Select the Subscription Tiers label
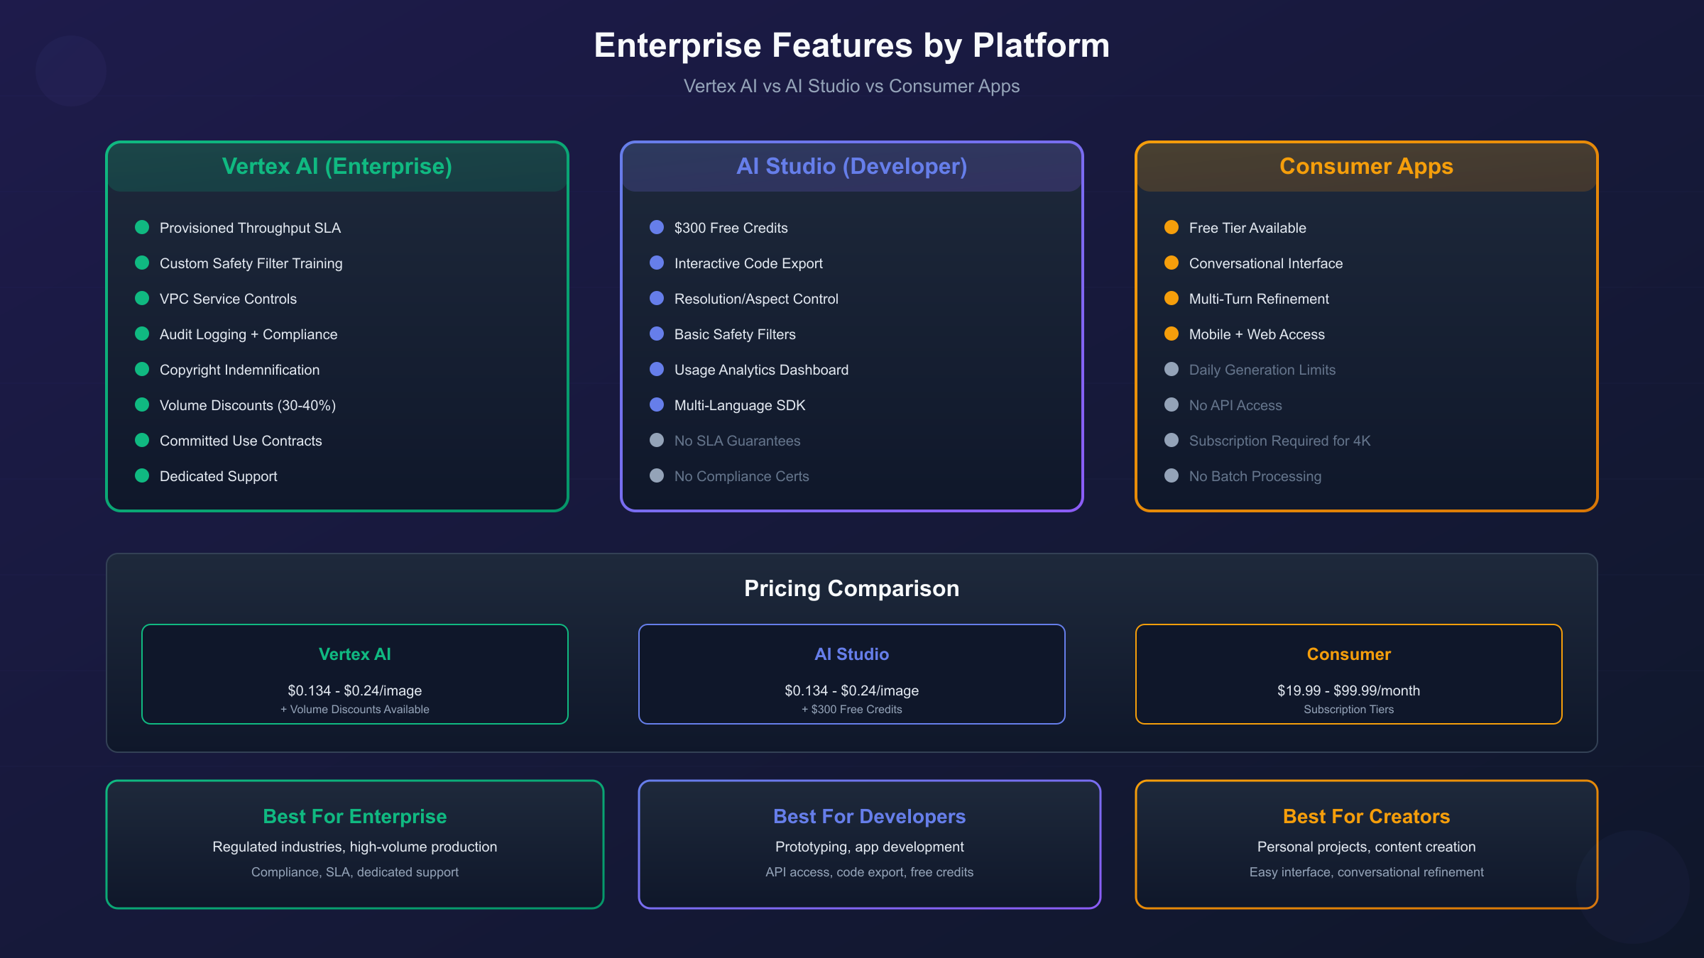This screenshot has width=1704, height=958. click(1347, 709)
